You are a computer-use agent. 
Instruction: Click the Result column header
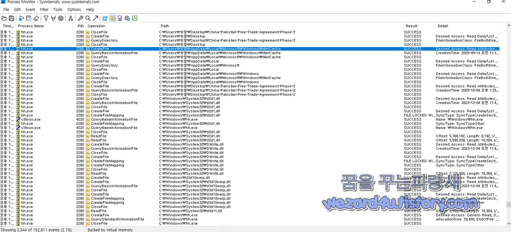coord(420,26)
